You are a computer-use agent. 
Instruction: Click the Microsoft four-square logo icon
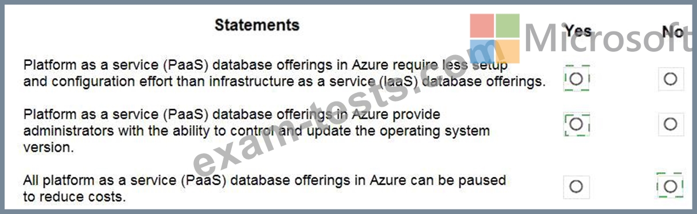(x=495, y=38)
